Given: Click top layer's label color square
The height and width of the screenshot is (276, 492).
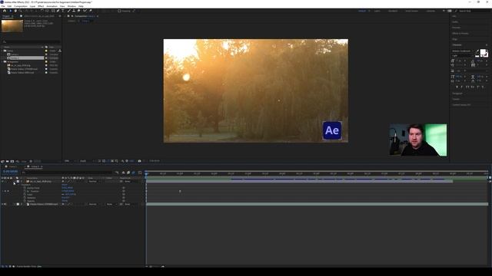Looking at the screenshot, I should click(18, 181).
